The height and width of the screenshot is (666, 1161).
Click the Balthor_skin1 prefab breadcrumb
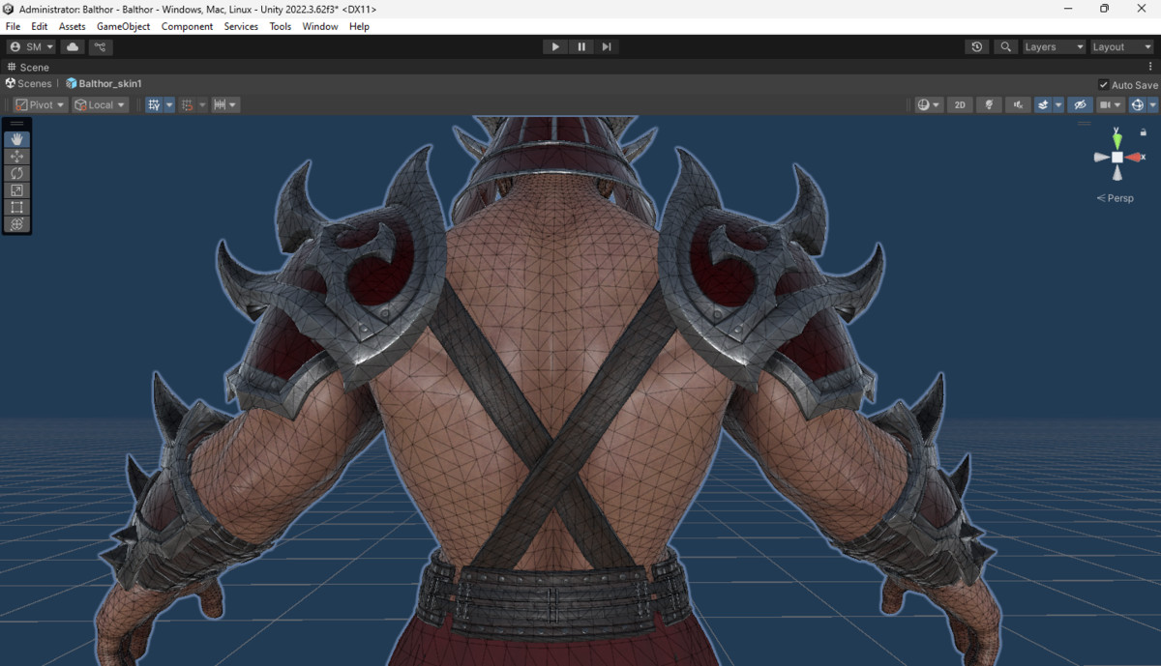[104, 83]
